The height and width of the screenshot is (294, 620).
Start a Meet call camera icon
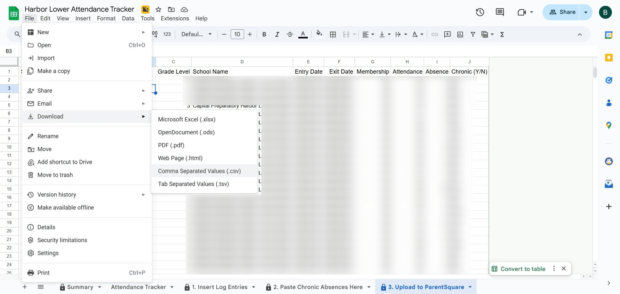coord(522,12)
